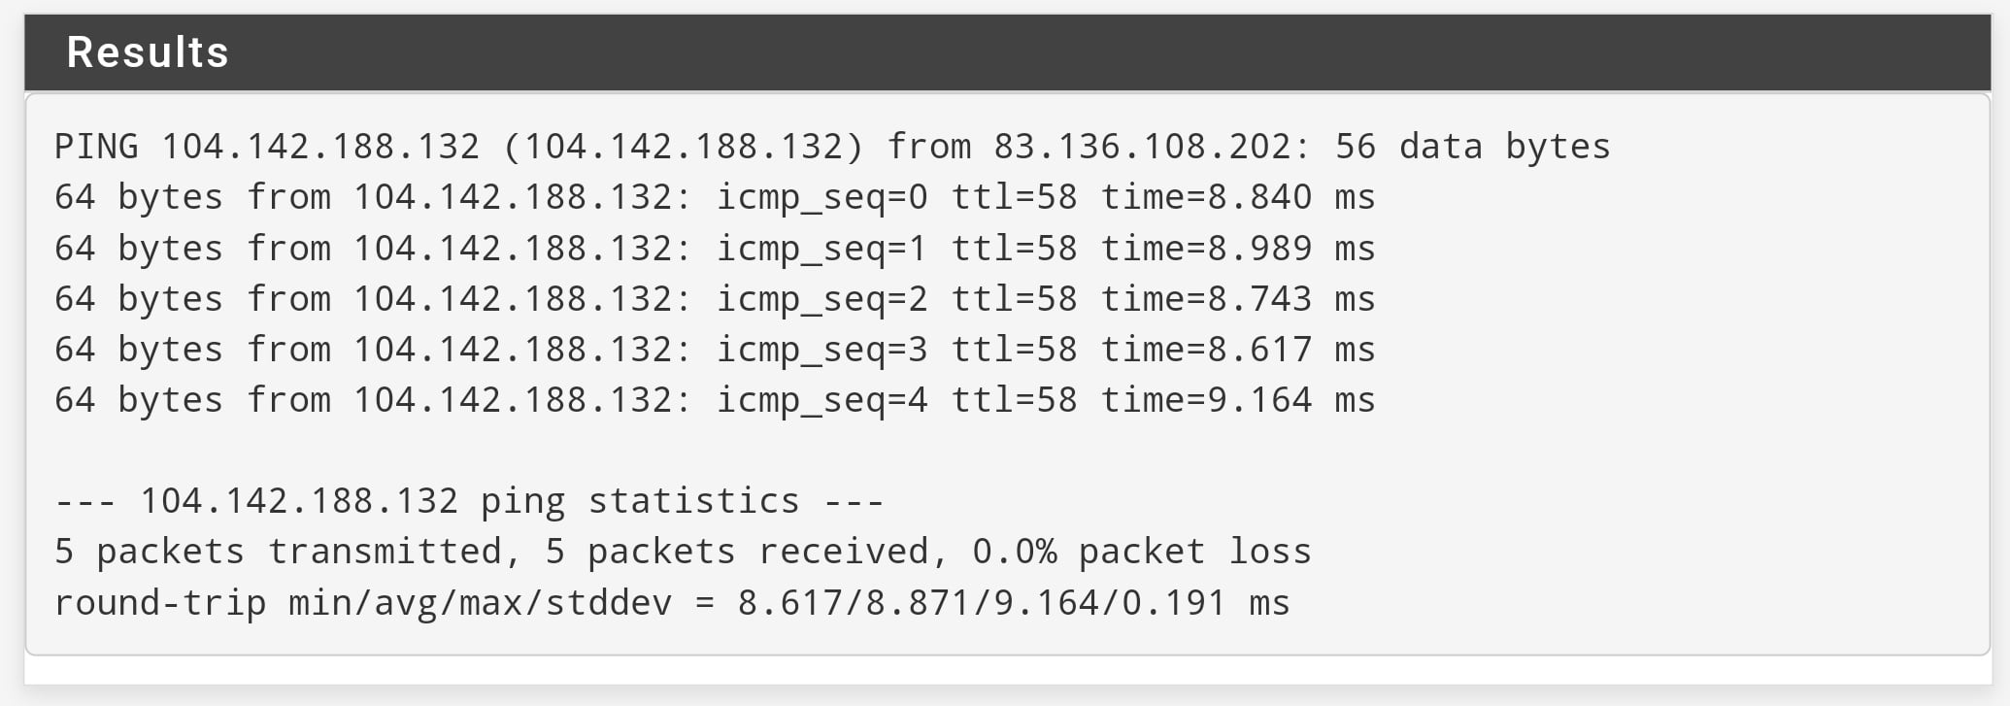Click the icmp_seq=4 reply line

tap(715, 400)
